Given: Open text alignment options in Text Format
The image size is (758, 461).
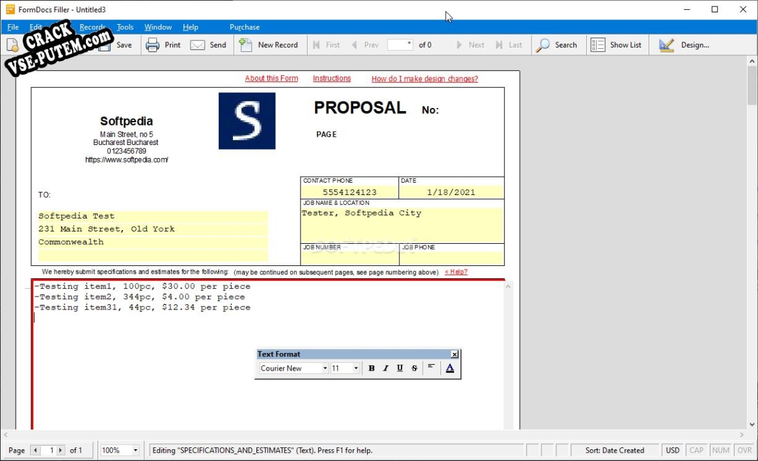Looking at the screenshot, I should click(431, 368).
